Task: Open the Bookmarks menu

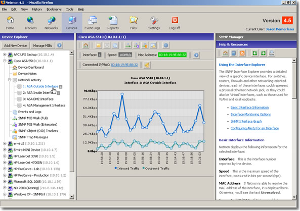Action: point(54,9)
